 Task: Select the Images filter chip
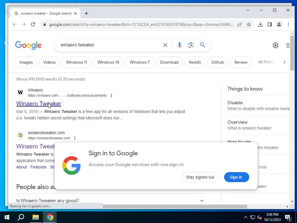coord(26,62)
